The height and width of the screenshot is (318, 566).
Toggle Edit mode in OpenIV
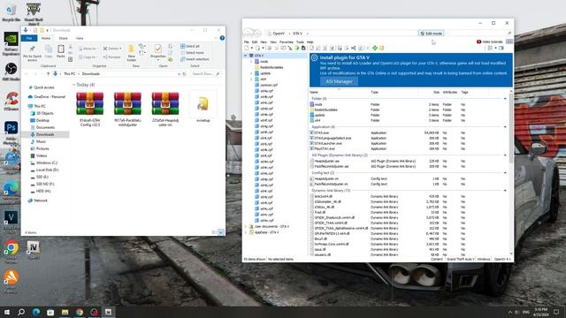tap(432, 34)
